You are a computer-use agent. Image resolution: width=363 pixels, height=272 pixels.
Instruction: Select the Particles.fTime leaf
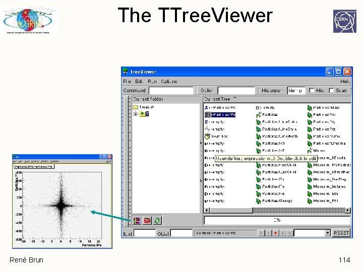pos(324,136)
